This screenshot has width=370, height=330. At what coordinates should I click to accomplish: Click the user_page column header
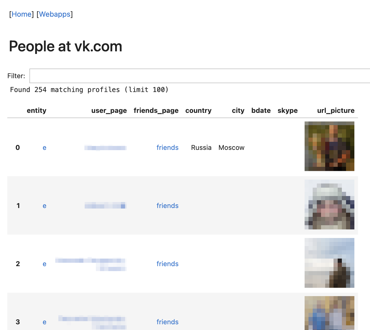pos(109,111)
